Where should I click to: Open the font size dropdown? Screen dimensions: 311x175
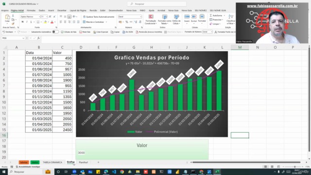coord(47,17)
